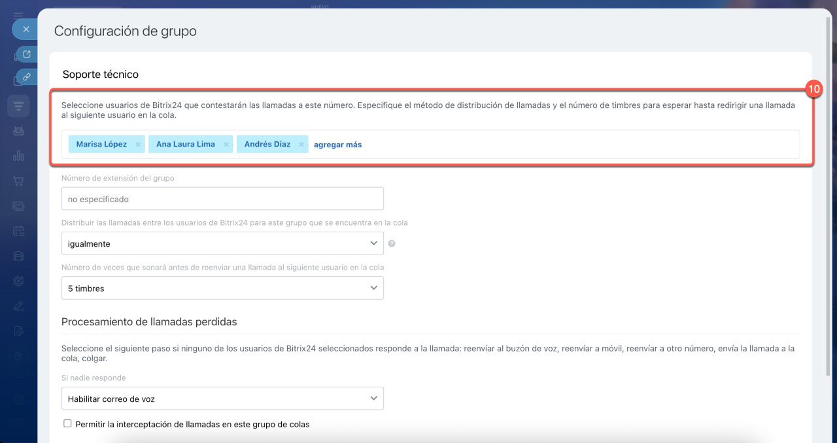Screen dimensions: 837x443
Task: Copy link to this page icon
Action: point(27,77)
